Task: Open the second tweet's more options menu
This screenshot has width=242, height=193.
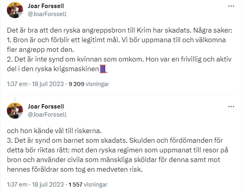Action: point(231,107)
